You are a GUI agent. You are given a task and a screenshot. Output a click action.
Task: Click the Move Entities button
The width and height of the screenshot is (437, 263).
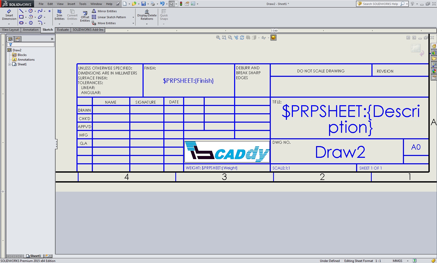pos(107,23)
